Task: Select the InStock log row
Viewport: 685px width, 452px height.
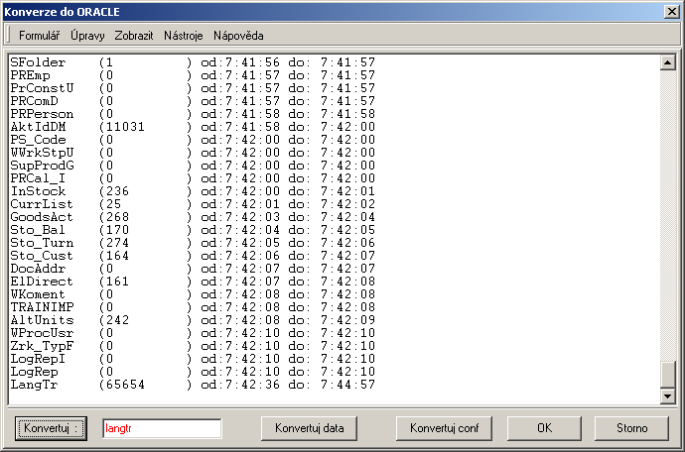Action: 193,191
